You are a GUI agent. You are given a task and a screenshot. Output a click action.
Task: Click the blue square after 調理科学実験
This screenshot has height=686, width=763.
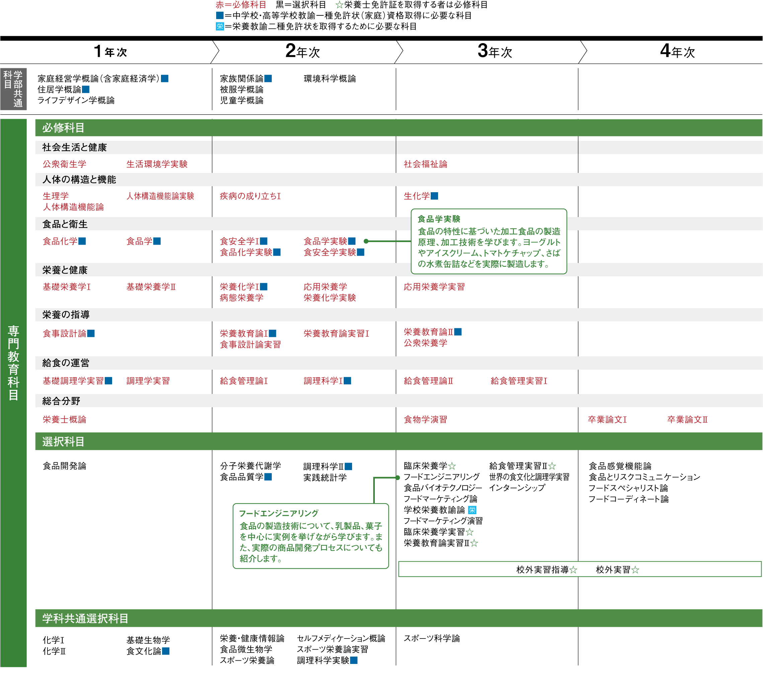click(x=354, y=660)
